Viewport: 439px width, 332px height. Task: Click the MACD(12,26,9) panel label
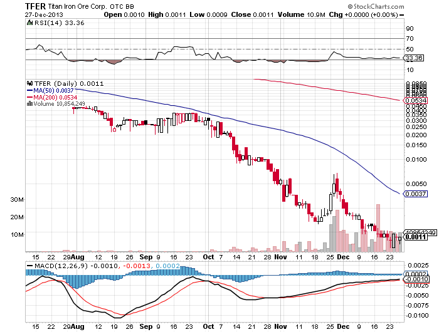point(61,266)
